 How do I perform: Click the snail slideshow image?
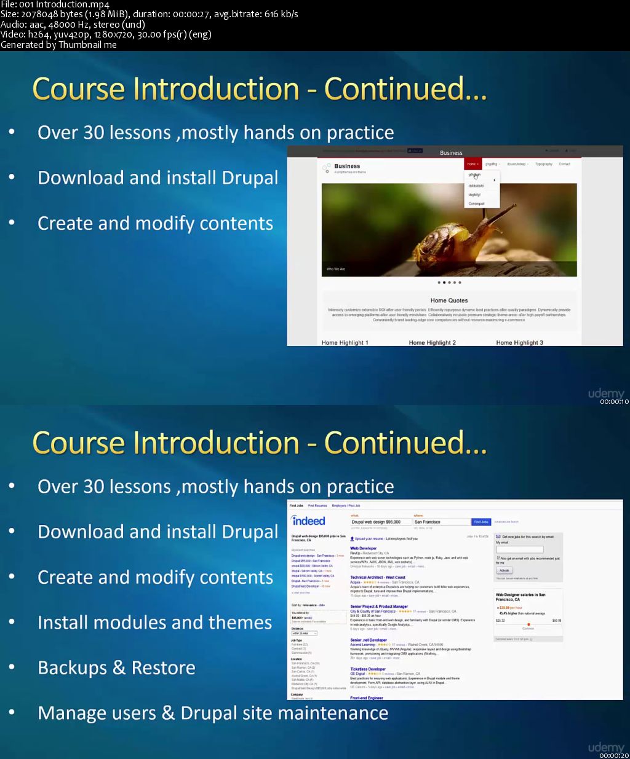[x=449, y=230]
